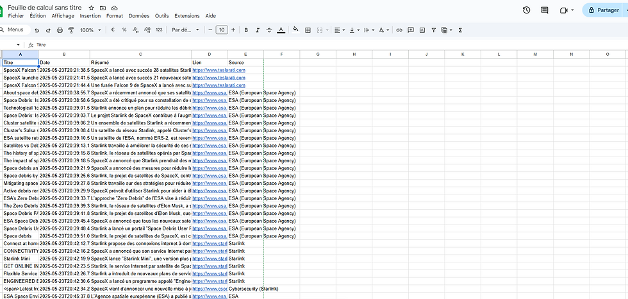The image size is (628, 299).
Task: Open all comments panel
Action: click(544, 10)
